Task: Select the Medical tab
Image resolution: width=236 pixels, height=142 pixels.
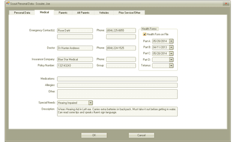Action: (44, 12)
